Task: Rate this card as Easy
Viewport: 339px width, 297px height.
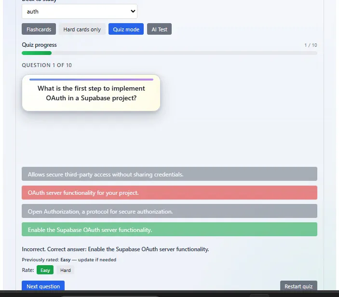Action: coord(45,270)
